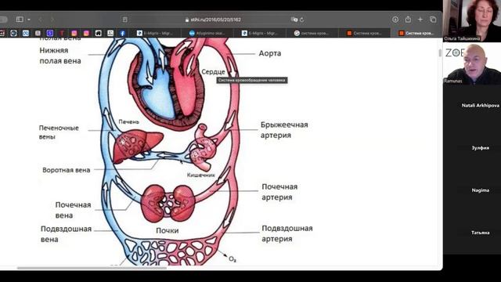Click the 'Сердце' label
The width and height of the screenshot is (501, 282).
[x=213, y=71]
